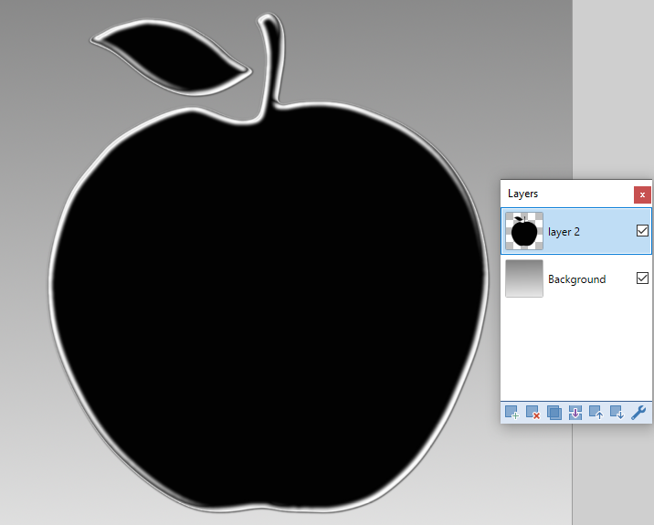Add a new layer in Layers panel
654x525 pixels.
click(512, 413)
